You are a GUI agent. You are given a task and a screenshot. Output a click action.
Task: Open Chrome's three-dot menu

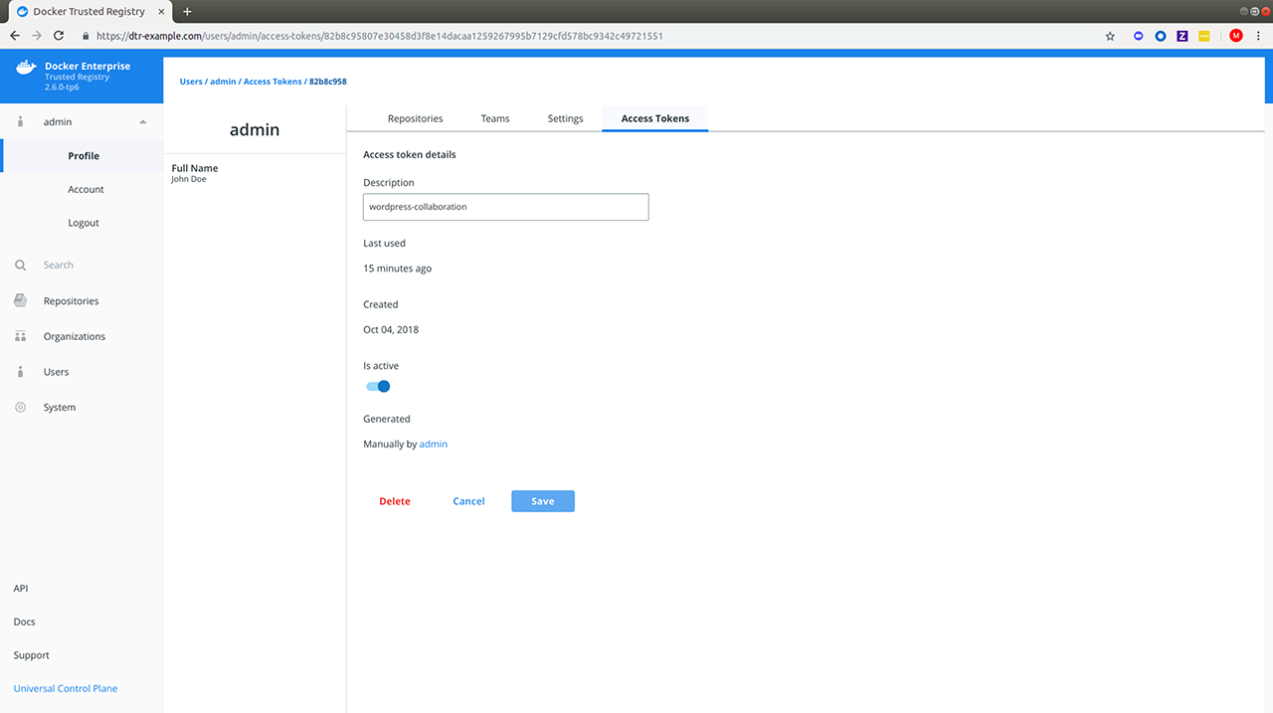[1259, 35]
